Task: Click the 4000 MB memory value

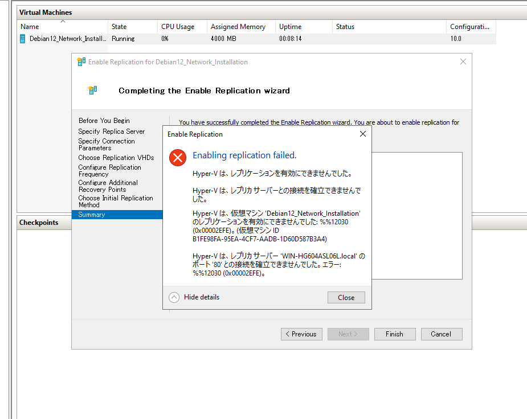Action: (x=223, y=39)
